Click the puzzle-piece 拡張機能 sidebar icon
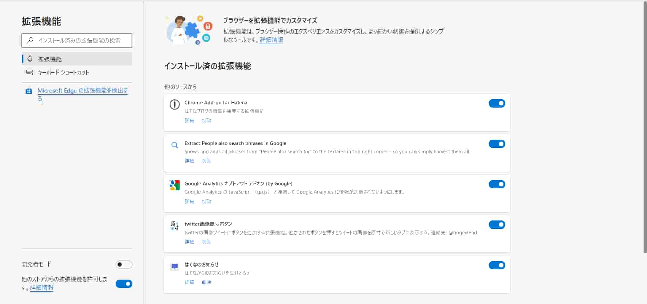The image size is (647, 304). tap(30, 59)
